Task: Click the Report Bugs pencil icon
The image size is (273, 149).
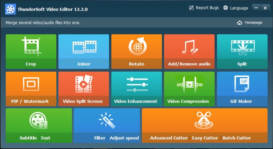Action: [191, 8]
